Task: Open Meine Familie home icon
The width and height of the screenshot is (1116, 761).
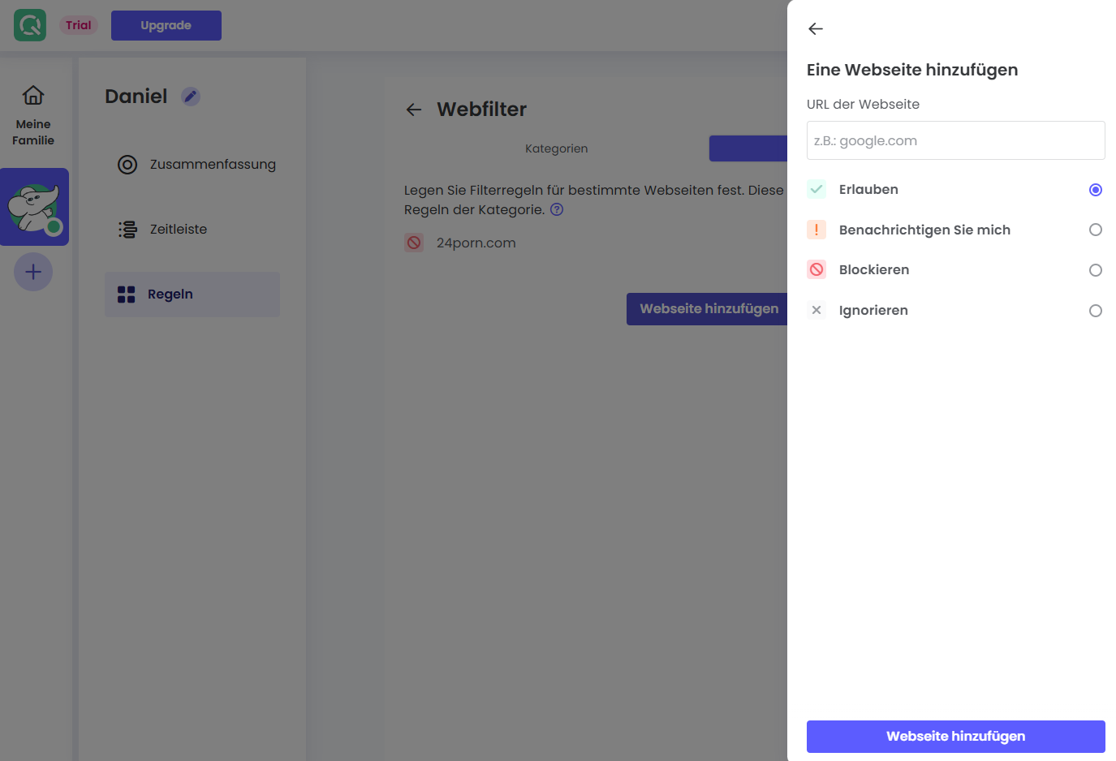Action: pos(33,96)
